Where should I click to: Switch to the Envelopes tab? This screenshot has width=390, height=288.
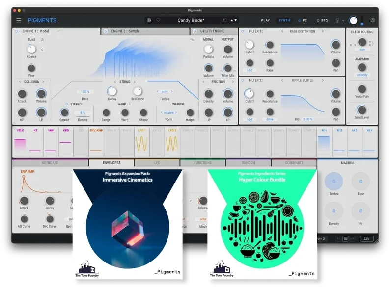click(111, 163)
